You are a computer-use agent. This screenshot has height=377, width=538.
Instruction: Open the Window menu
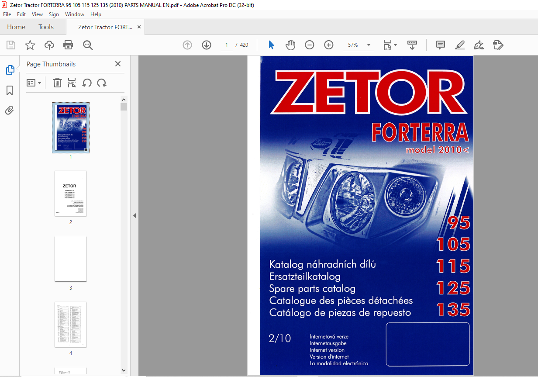tap(75, 14)
